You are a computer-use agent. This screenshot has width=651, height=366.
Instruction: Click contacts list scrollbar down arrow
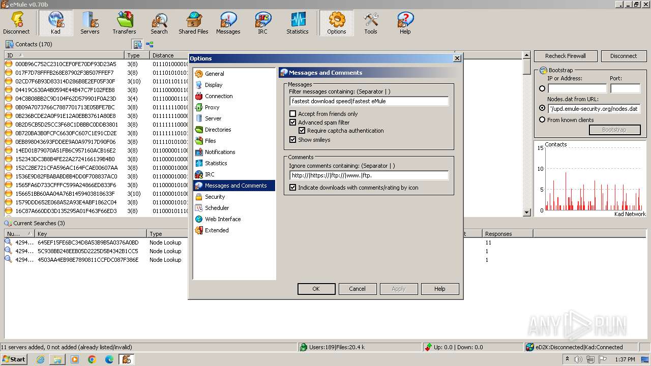[x=527, y=212]
